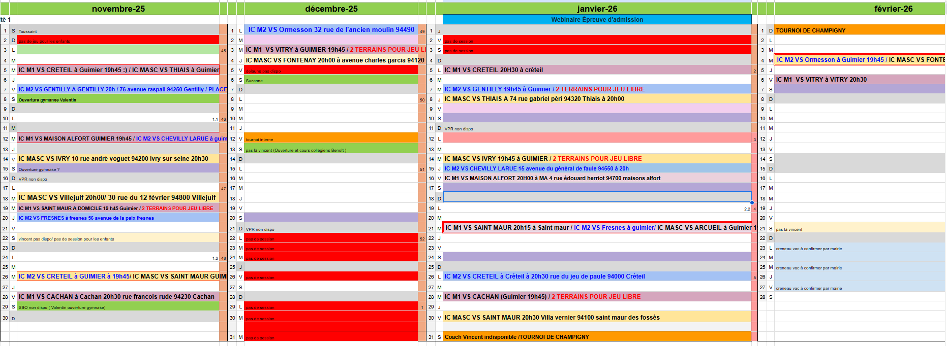Select the IC M2 VS Ormesson December cell
This screenshot has width=947, height=346.
[331, 30]
